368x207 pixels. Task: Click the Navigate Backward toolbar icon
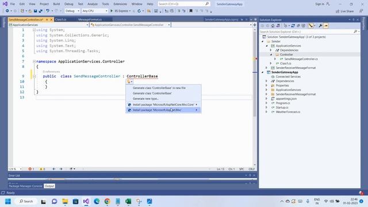click(7, 11)
